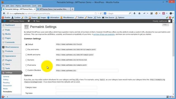Open the Firefox downloads arrow icon

click(x=134, y=13)
